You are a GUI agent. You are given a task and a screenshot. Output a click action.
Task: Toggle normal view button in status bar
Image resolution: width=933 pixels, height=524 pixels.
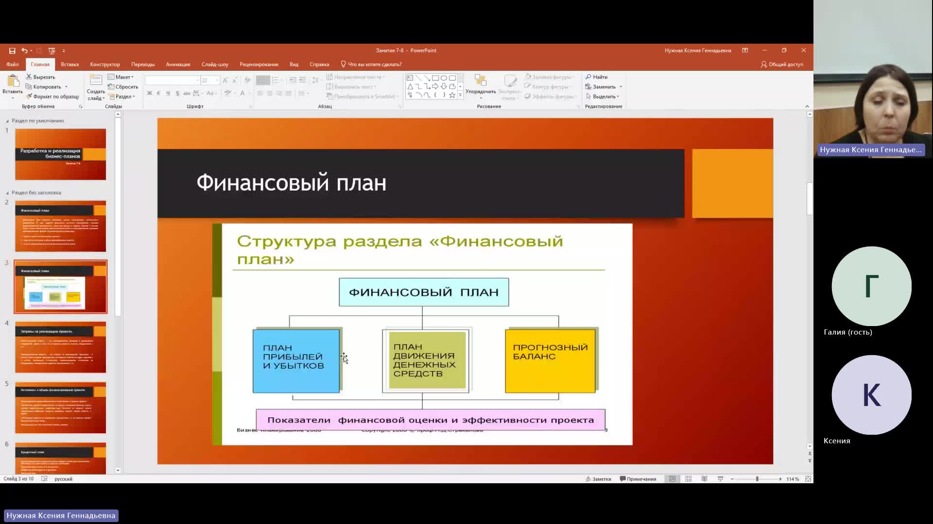(672, 479)
